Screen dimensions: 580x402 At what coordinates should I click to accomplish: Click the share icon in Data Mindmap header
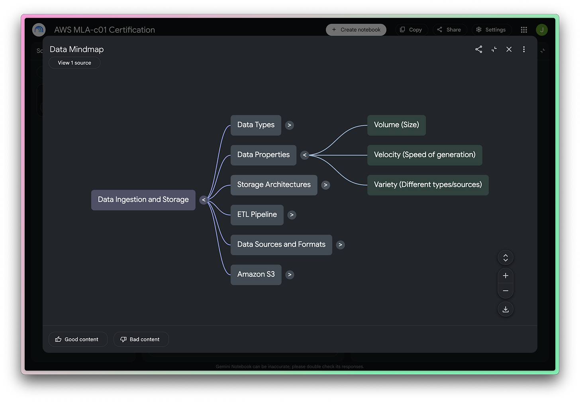pos(479,49)
